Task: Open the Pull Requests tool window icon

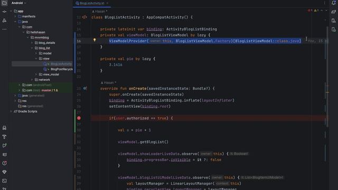Action: pos(4,21)
